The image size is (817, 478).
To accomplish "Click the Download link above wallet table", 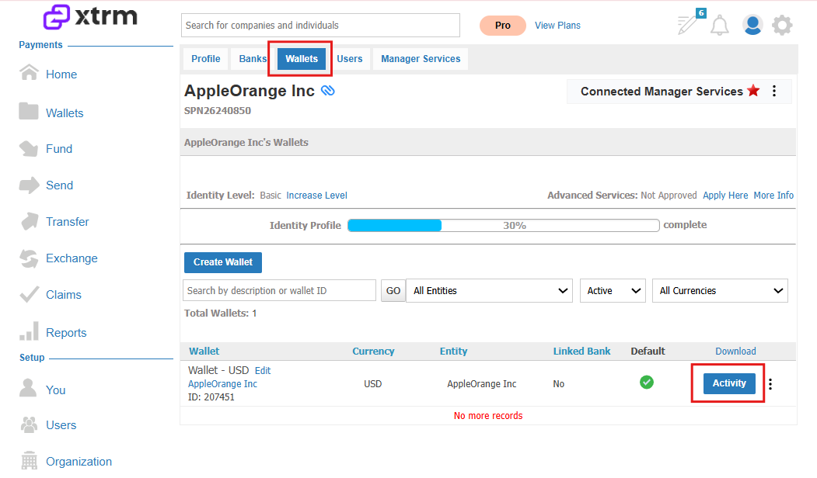I will coord(735,352).
